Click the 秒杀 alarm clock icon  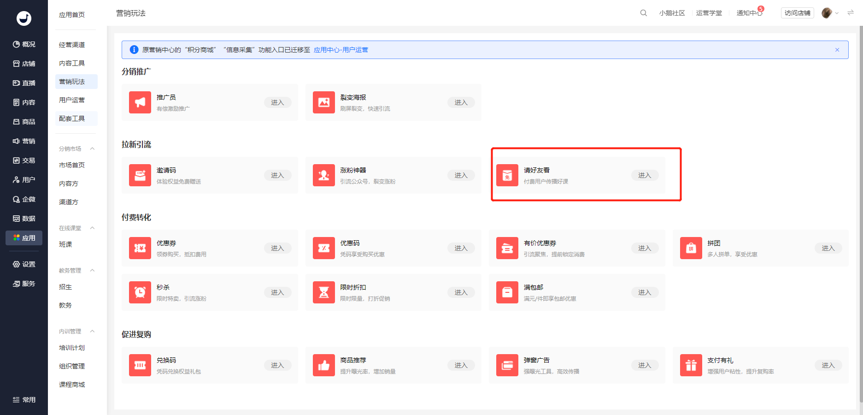140,292
